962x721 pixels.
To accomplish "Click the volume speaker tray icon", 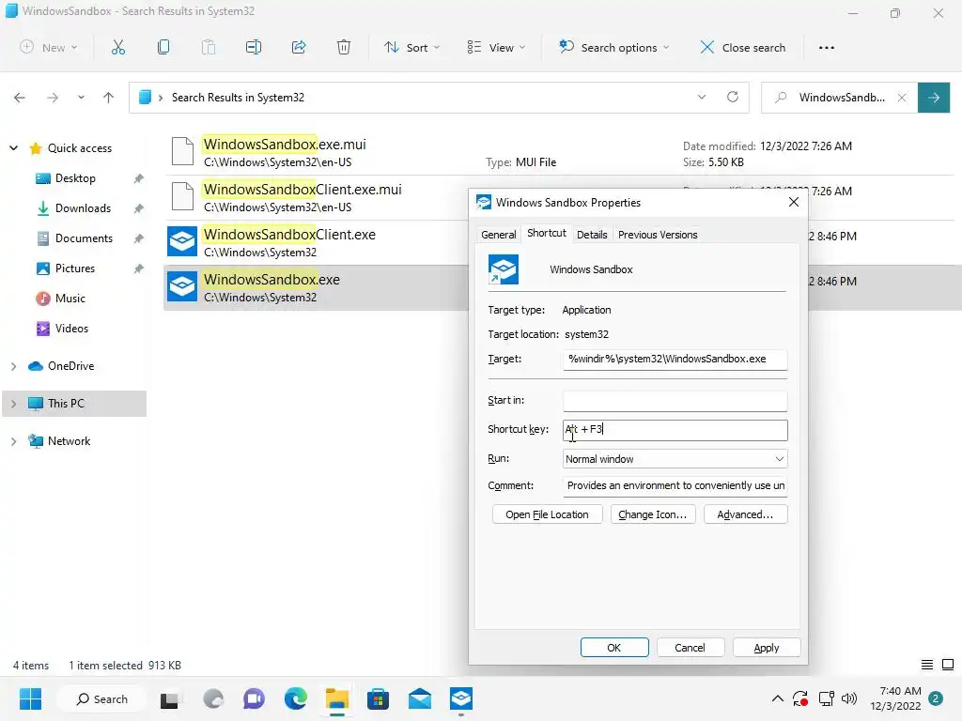I will [x=849, y=698].
